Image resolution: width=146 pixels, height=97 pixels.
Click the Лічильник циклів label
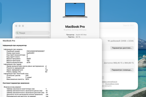(14, 75)
